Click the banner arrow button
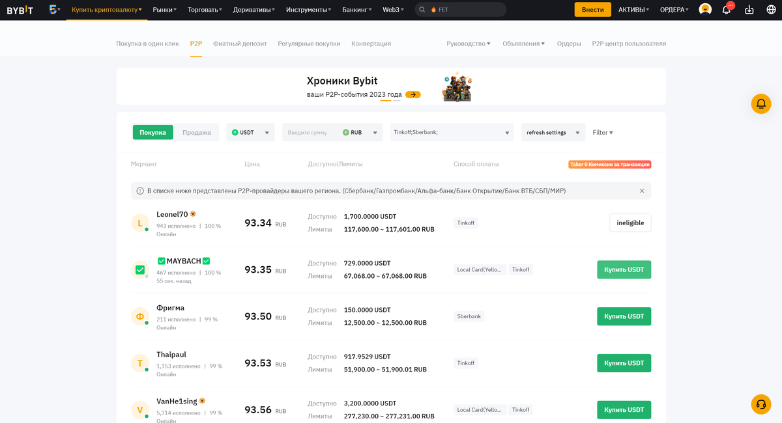The image size is (782, 423). click(x=413, y=94)
